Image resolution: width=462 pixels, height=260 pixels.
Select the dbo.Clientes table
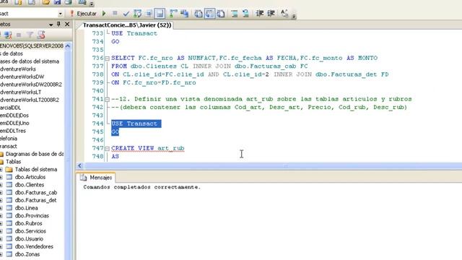[x=30, y=185]
